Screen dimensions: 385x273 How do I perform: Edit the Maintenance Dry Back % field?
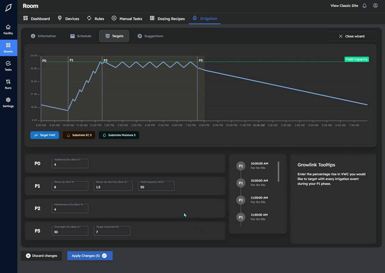click(x=70, y=208)
